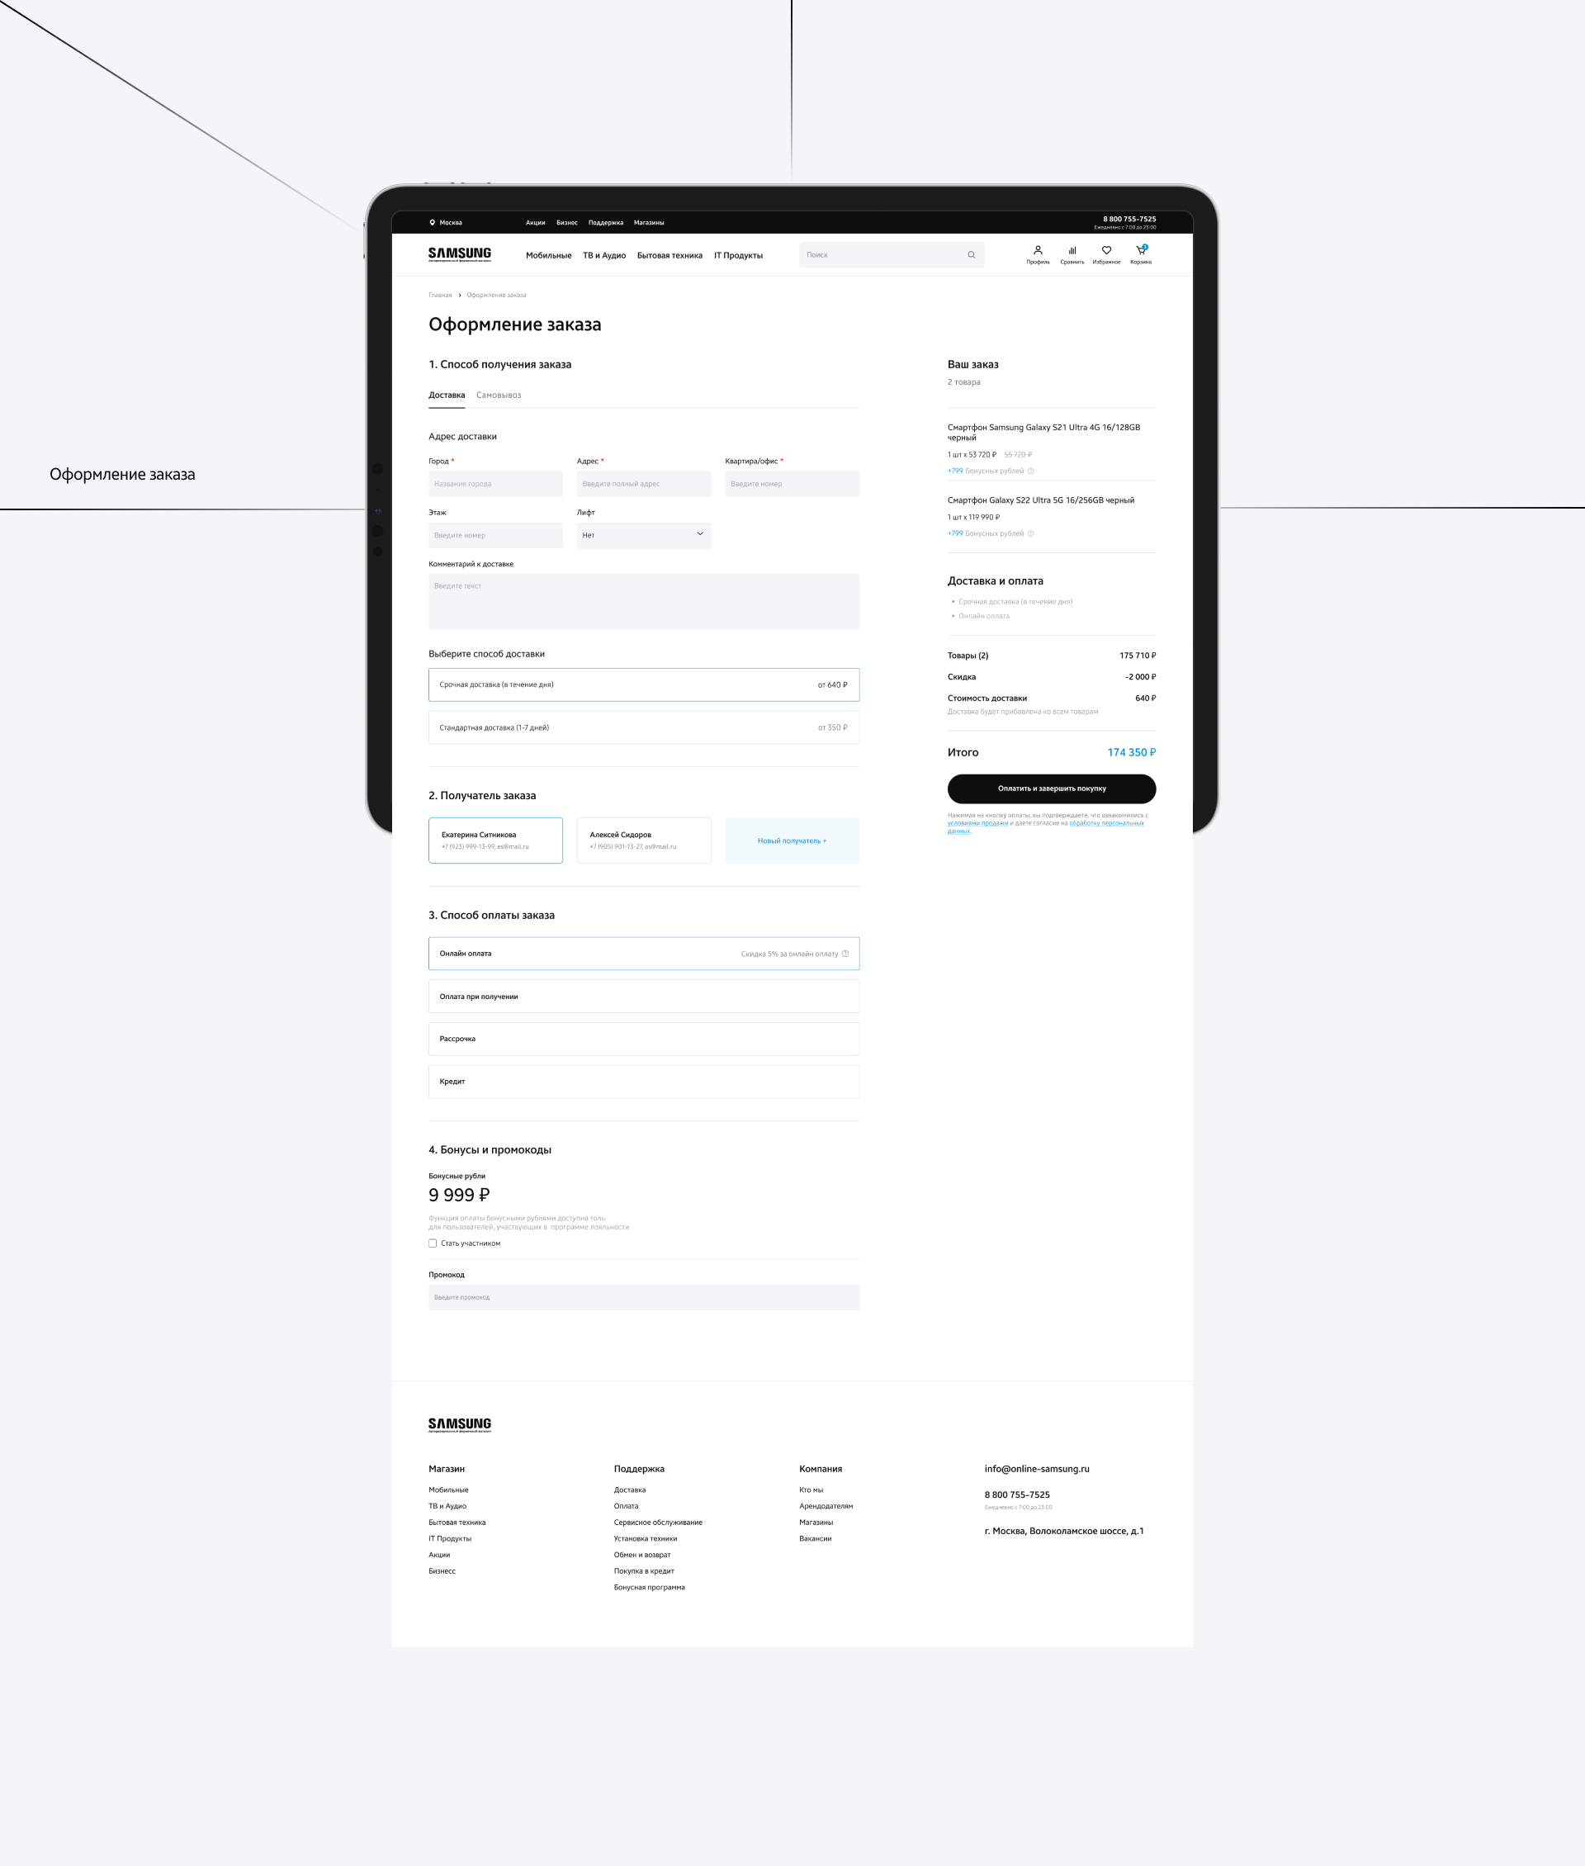Open the Профиль user icon

point(1038,251)
